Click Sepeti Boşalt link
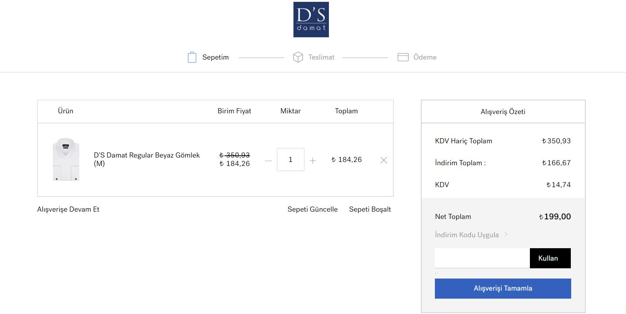This screenshot has height=314, width=626. pos(370,209)
